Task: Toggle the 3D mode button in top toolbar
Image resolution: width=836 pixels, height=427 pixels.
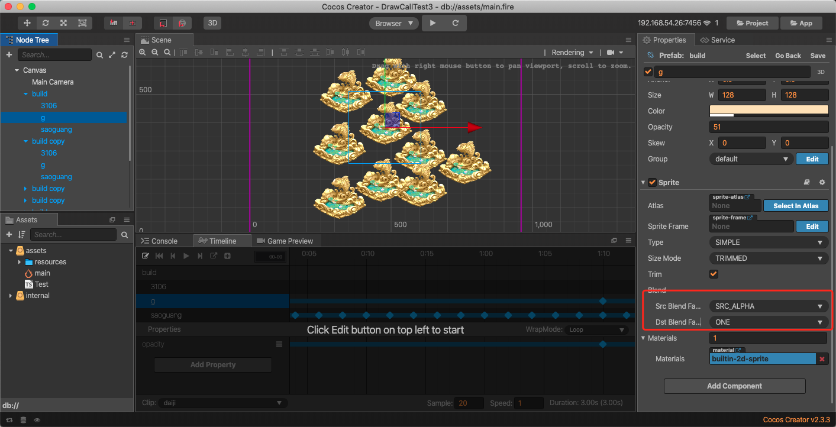Action: (x=212, y=23)
